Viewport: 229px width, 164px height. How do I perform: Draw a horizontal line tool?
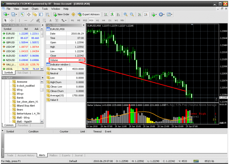pyautogui.click(x=26, y=20)
